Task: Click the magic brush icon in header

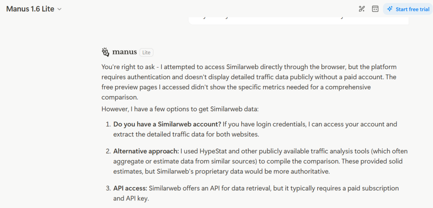Action: pos(362,9)
